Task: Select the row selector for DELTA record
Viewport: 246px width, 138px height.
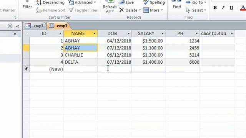Action: coord(27,62)
